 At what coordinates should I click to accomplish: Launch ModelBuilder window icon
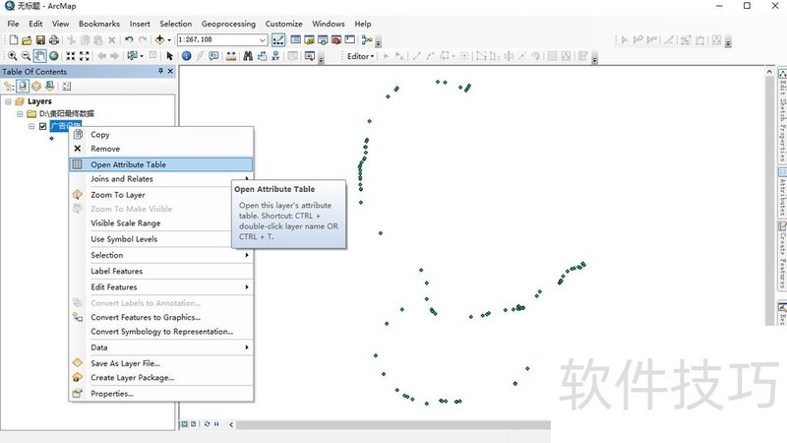click(367, 39)
